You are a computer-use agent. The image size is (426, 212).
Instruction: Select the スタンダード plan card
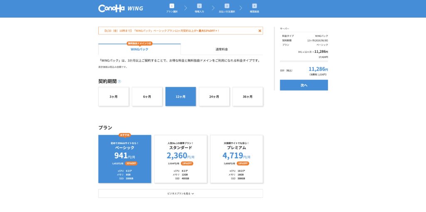(x=181, y=159)
